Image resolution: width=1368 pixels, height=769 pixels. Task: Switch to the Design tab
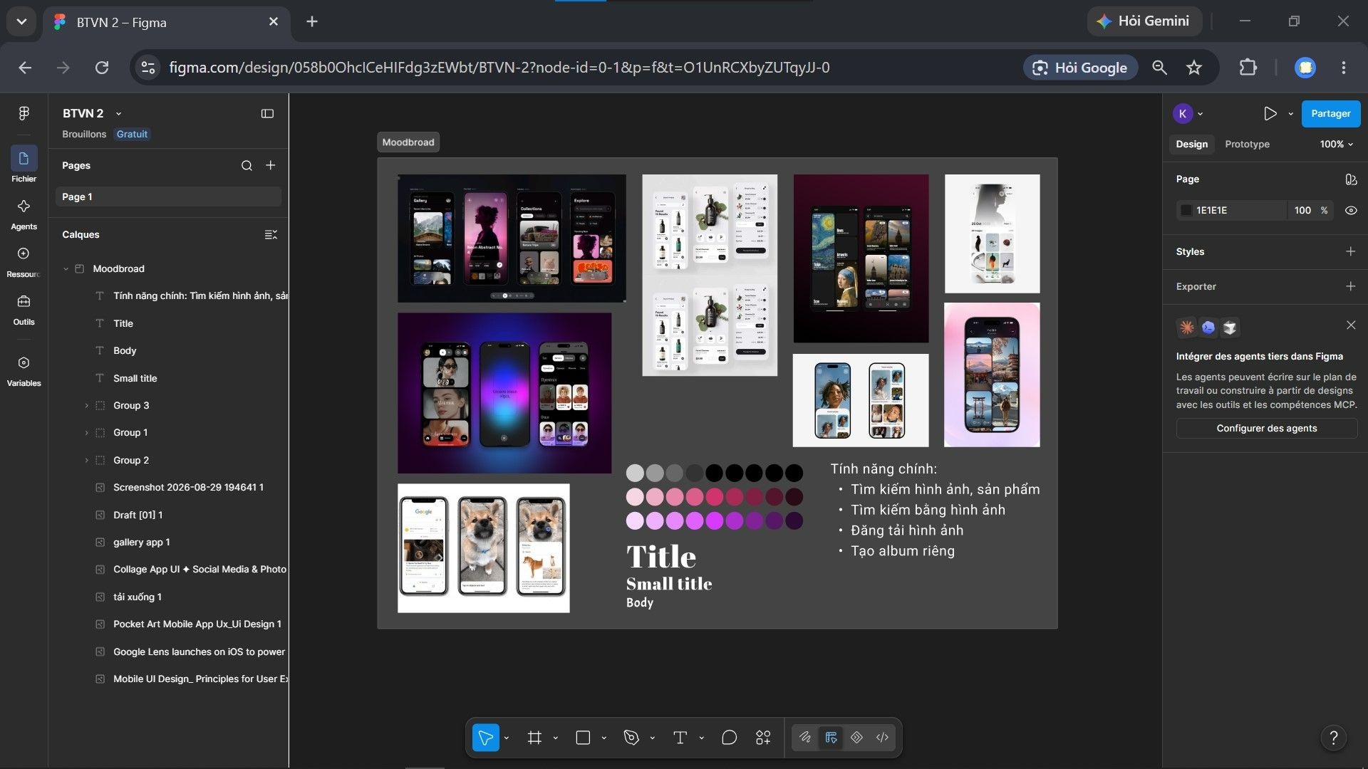(1191, 144)
